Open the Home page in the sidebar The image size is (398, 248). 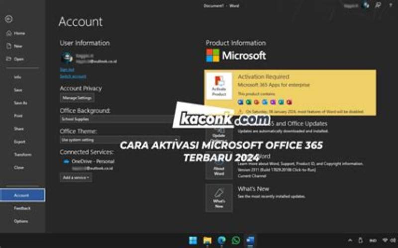(x=16, y=33)
